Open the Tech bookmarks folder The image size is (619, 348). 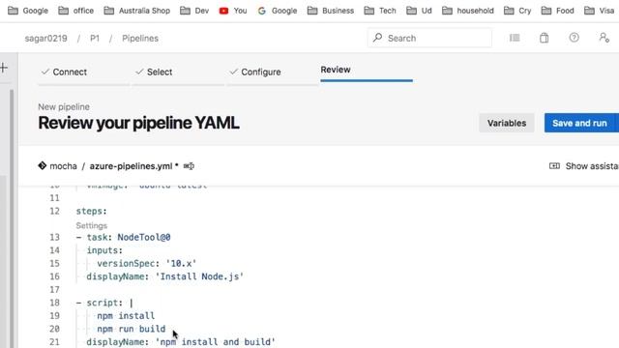coord(380,11)
